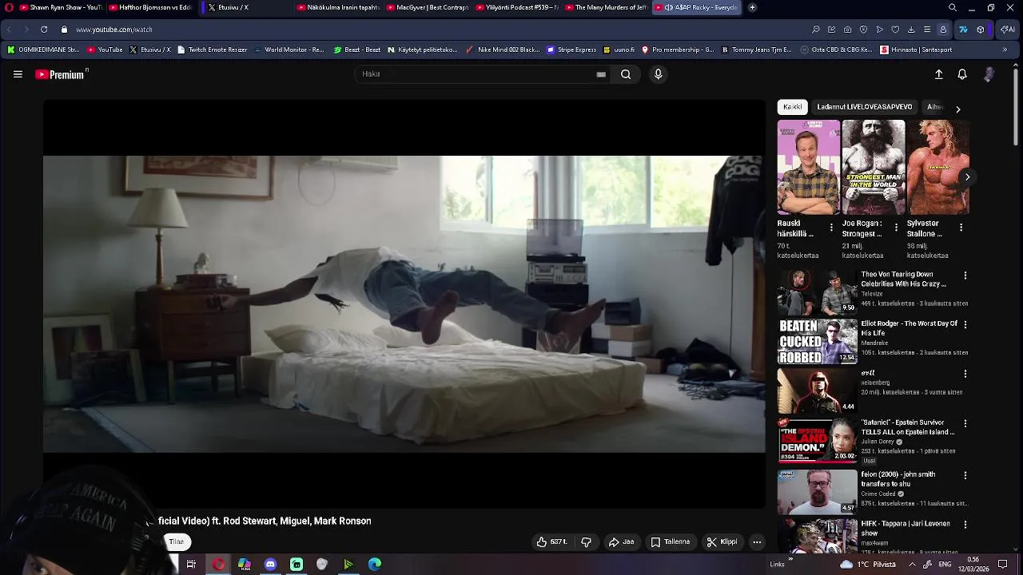Search open tabs magnifier in title bar
Screen dimensions: 1023x575
[x=953, y=7]
